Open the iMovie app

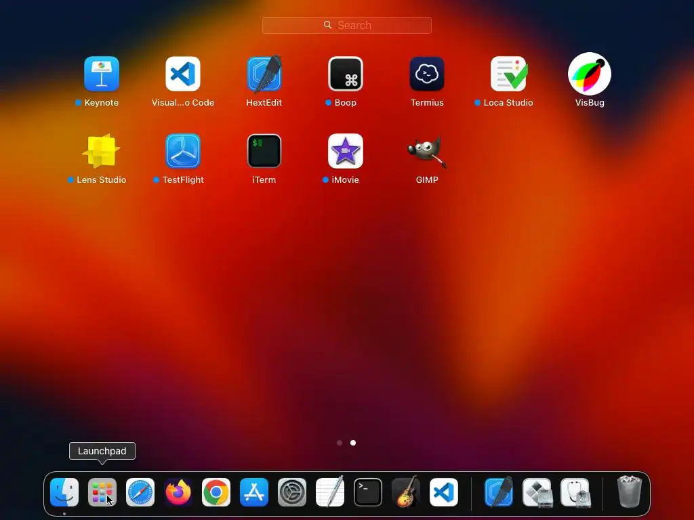point(346,151)
